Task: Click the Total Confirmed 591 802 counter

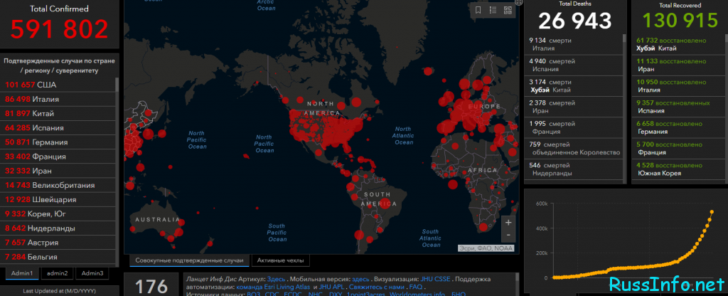Action: click(60, 29)
